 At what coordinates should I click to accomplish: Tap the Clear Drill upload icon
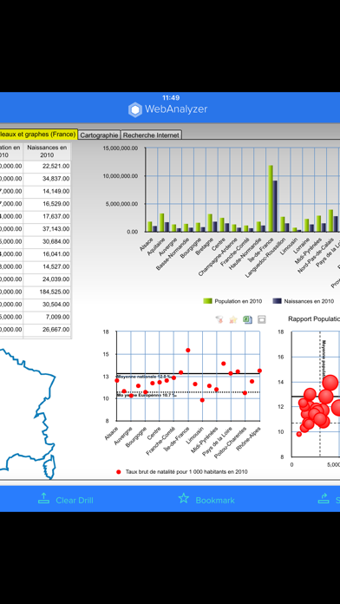(x=44, y=498)
